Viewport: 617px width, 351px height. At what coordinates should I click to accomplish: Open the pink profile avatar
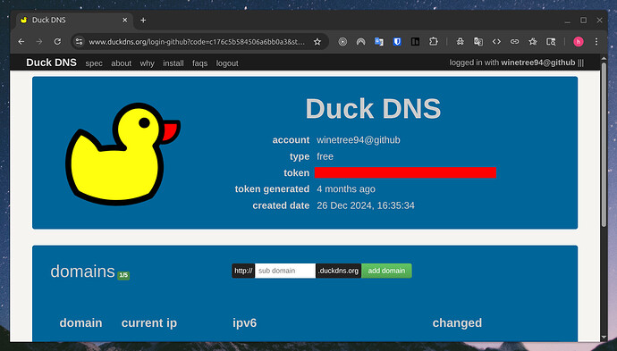point(578,42)
